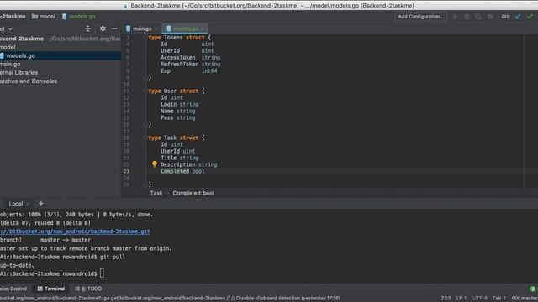Collapse the User struct fold marker
The image size is (538, 302).
coord(145,91)
